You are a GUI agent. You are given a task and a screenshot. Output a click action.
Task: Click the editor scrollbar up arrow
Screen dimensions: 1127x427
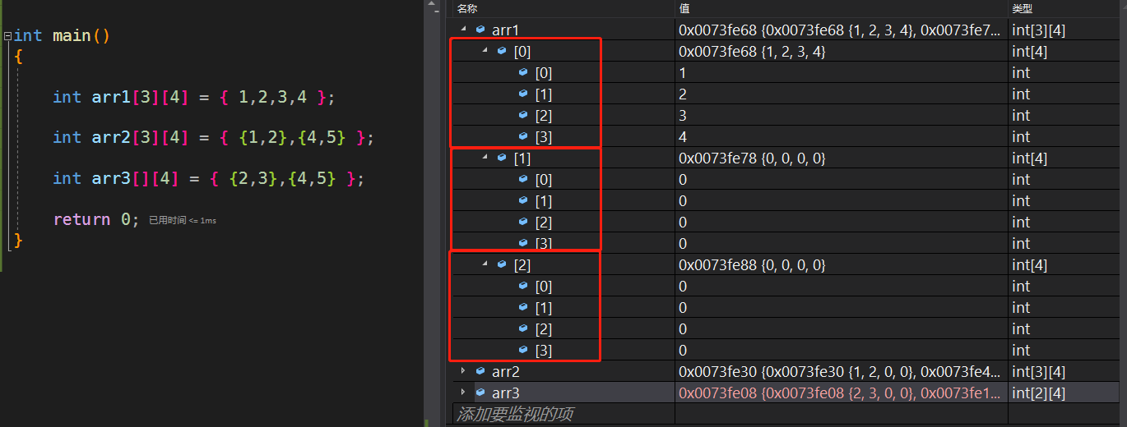coord(430,5)
